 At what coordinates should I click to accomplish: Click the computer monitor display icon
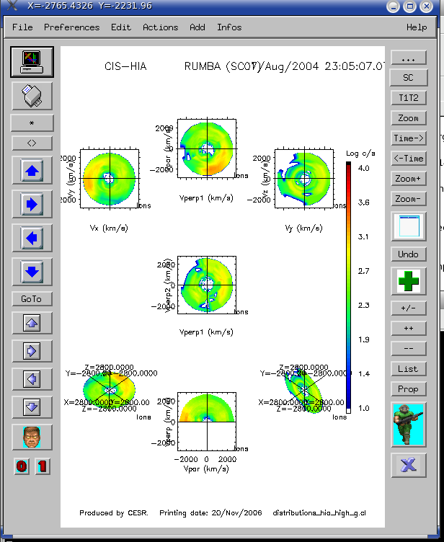tap(32, 62)
